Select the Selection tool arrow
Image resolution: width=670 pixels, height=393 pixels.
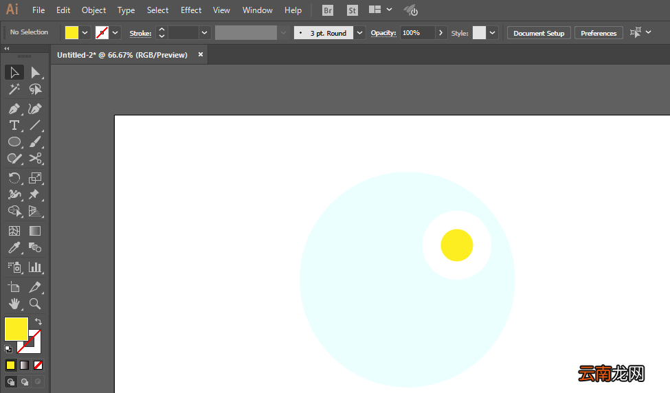point(14,73)
